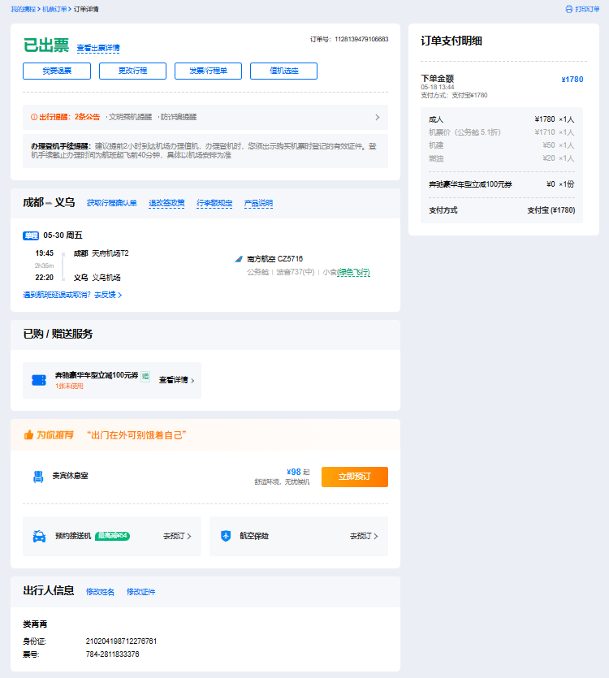Click the China Southern airline logo icon
The width and height of the screenshot is (609, 678).
[239, 259]
